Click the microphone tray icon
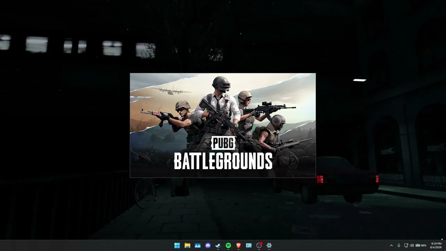Viewport: 446px width, 251px height. tap(399, 245)
